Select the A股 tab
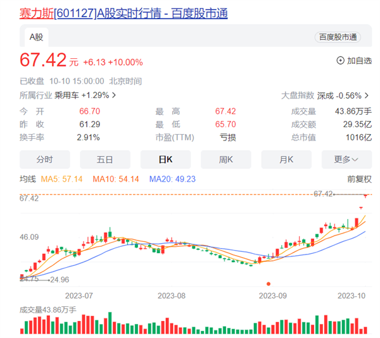The width and height of the screenshot is (380, 338). [x=36, y=37]
